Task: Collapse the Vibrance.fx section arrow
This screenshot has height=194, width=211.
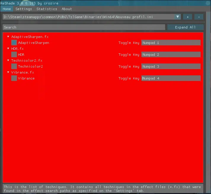Action: (8, 72)
